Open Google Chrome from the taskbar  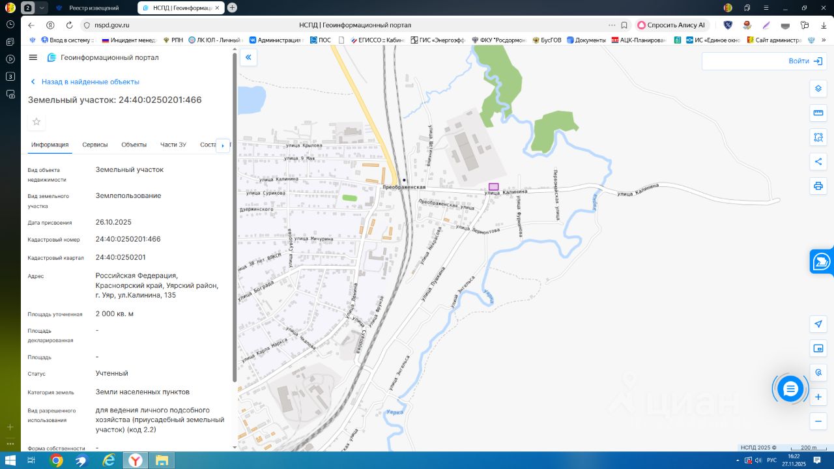click(x=57, y=461)
